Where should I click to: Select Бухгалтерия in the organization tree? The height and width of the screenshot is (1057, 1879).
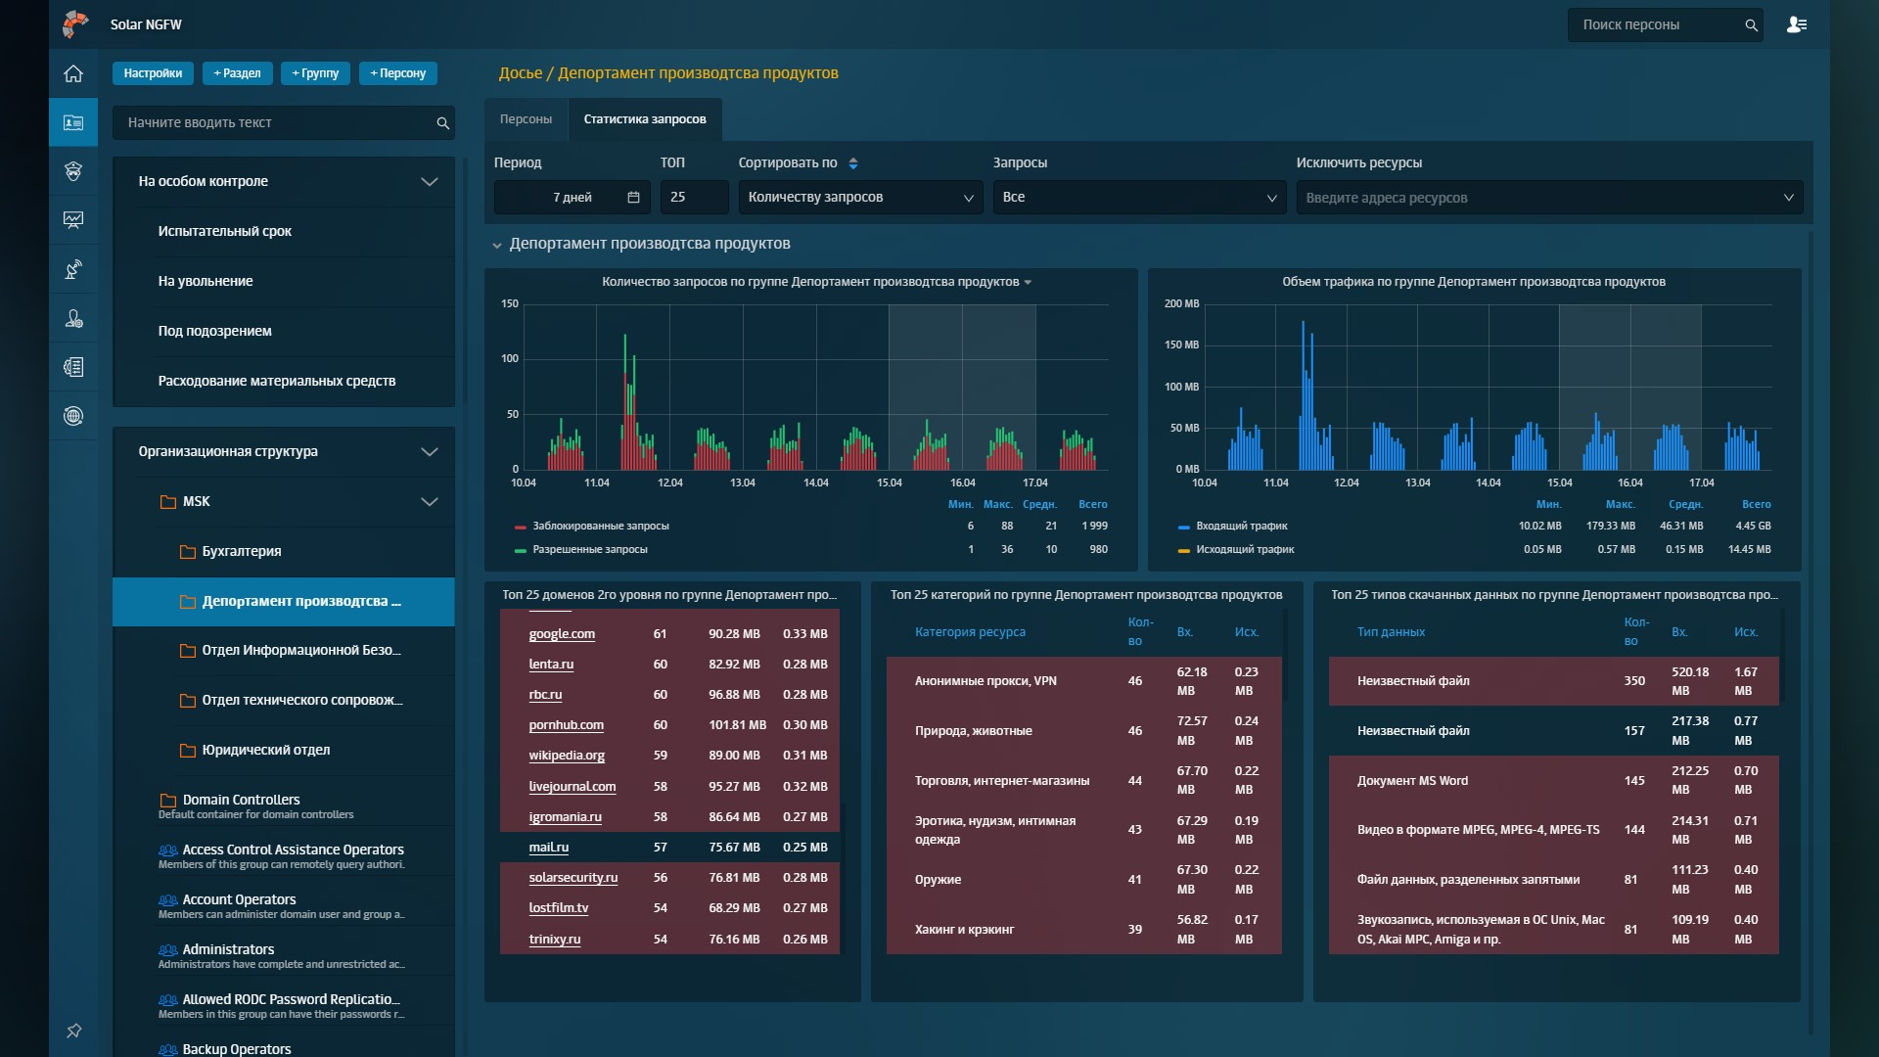click(241, 551)
